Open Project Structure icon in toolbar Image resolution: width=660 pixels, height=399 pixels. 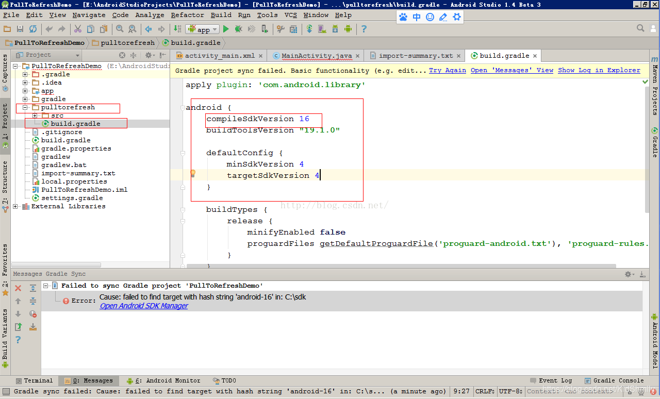293,29
